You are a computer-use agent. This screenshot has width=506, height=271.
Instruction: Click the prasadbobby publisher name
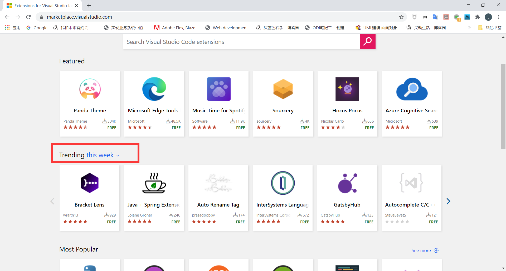(203, 215)
